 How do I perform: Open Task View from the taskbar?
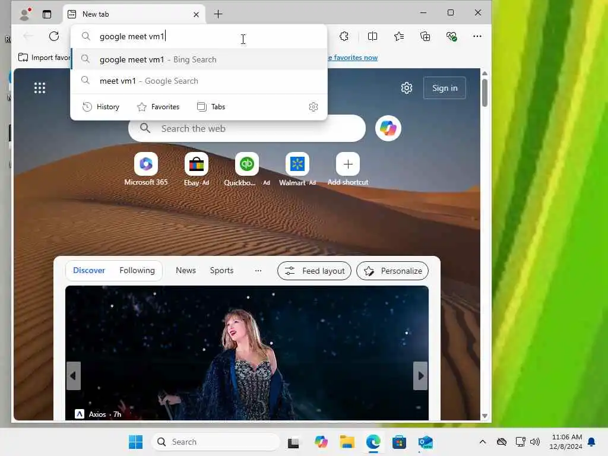[x=293, y=442]
